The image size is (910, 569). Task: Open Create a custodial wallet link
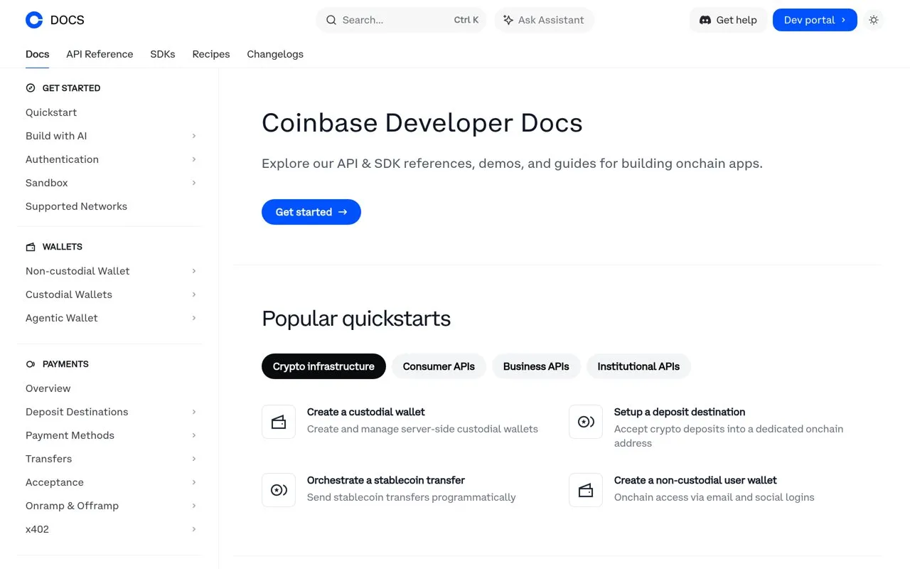pyautogui.click(x=366, y=412)
